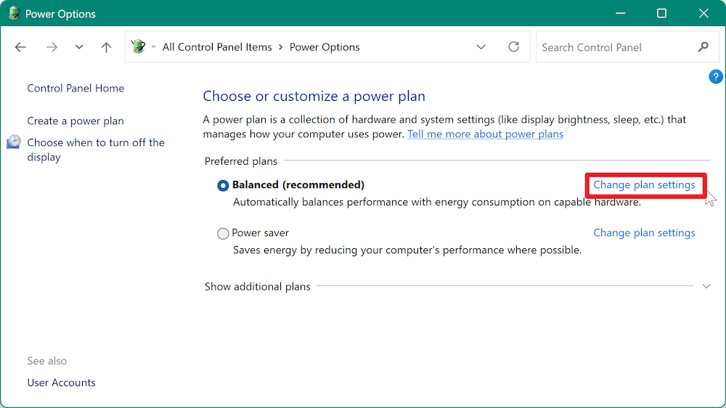Viewport: 726px width, 408px height.
Task: Click the forward navigation arrow
Action: pos(52,47)
